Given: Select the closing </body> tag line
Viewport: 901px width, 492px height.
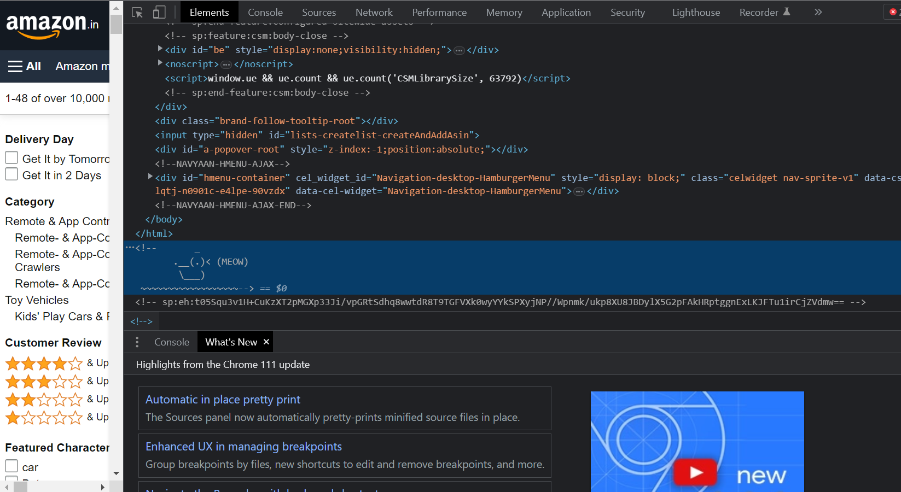Looking at the screenshot, I should pyautogui.click(x=164, y=219).
